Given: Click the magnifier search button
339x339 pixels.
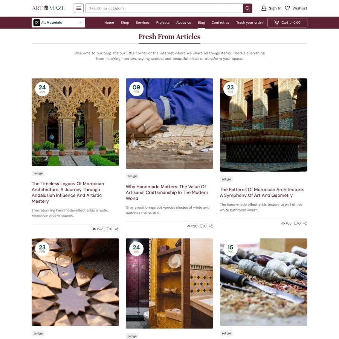Looking at the screenshot, I should tap(247, 8).
